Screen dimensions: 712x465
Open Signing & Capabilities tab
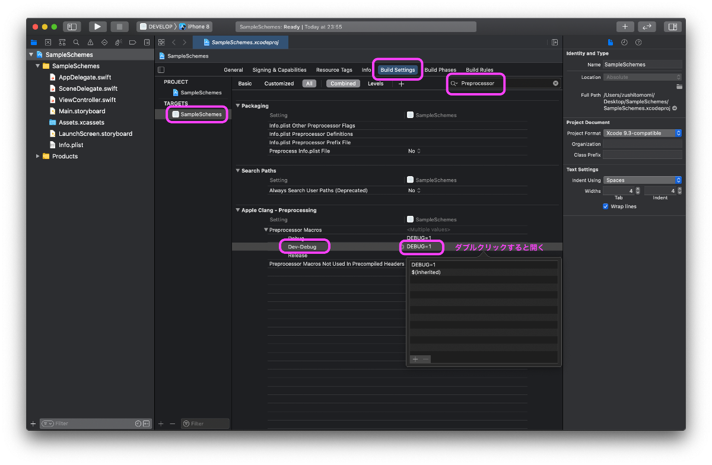(x=279, y=70)
